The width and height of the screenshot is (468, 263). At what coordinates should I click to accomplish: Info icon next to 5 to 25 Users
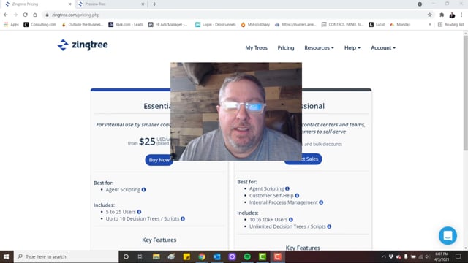[x=139, y=212]
